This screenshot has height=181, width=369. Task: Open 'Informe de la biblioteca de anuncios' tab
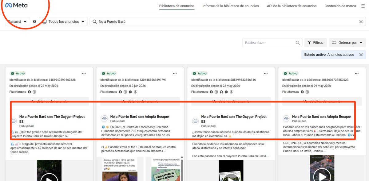(231, 6)
